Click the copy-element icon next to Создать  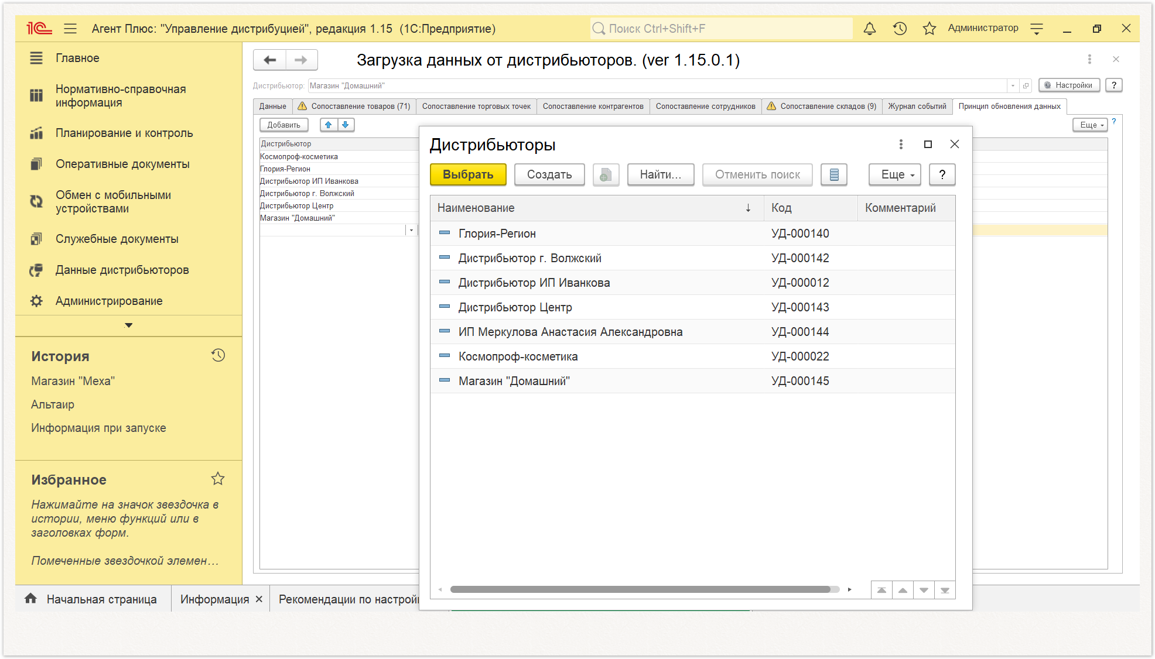606,174
